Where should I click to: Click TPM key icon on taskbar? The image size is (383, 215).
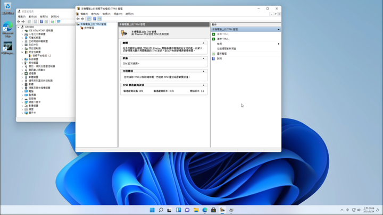coord(222,210)
